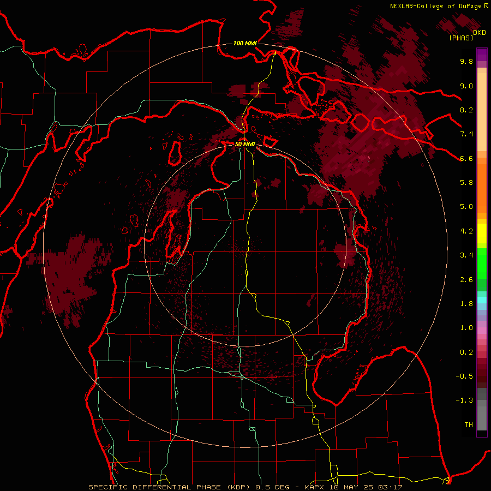Pick the pink segment of the color bar
The height and width of the screenshot is (491, 491).
pos(482,331)
